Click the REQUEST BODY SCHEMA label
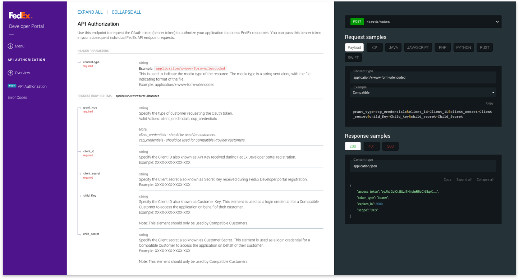This screenshot has width=519, height=279. 95,96
